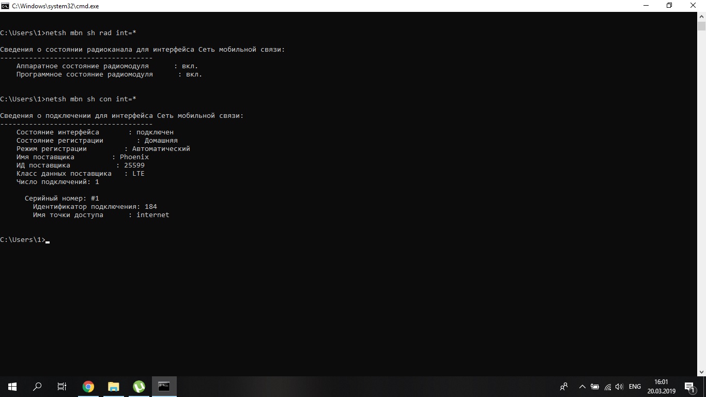Click the command "netsh mbn sh con int=*"

91,99
